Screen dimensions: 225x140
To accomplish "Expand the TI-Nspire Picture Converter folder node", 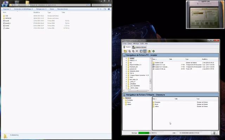I will click(x=126, y=75).
